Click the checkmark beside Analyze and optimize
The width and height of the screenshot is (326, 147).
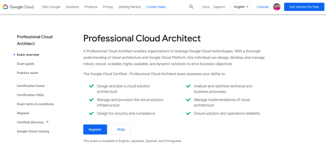point(188,86)
